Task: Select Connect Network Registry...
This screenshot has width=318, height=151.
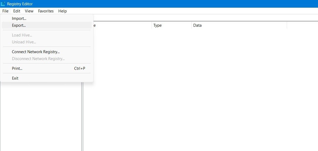Action: pos(36,52)
